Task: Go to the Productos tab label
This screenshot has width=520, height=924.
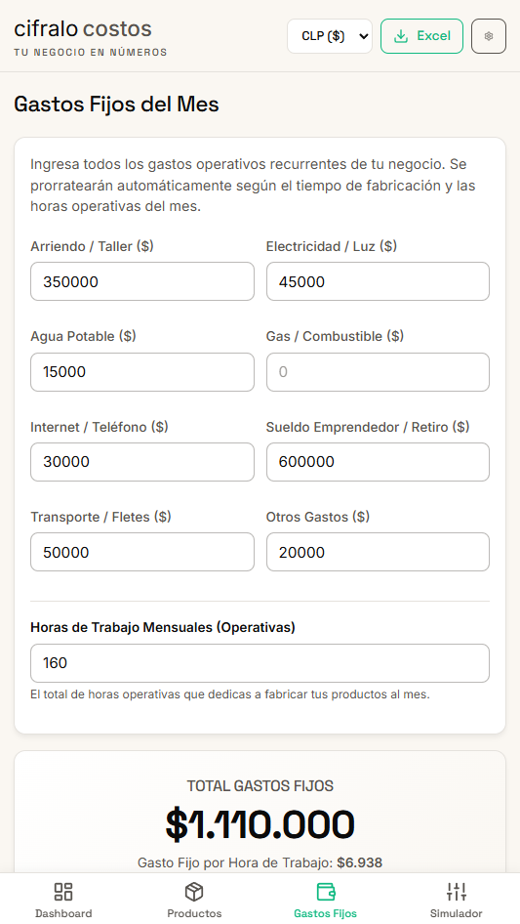Action: (194, 913)
